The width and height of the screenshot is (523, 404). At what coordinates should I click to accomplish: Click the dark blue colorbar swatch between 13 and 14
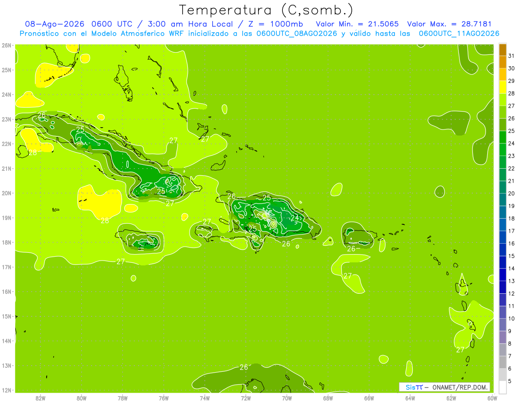pos(503,275)
